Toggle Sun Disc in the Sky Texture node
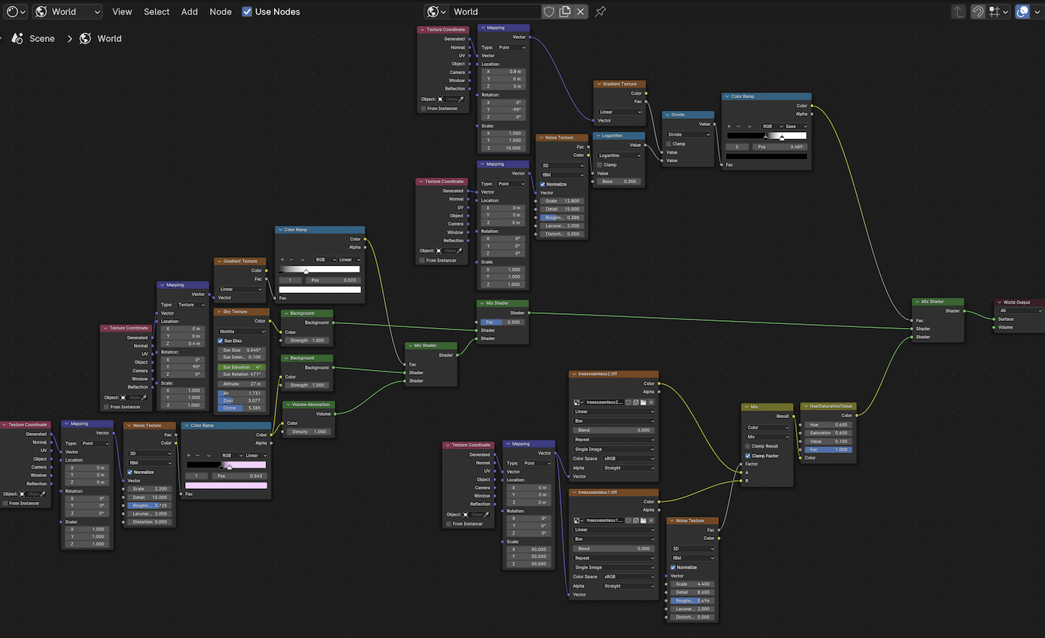1045x638 pixels. pos(222,340)
